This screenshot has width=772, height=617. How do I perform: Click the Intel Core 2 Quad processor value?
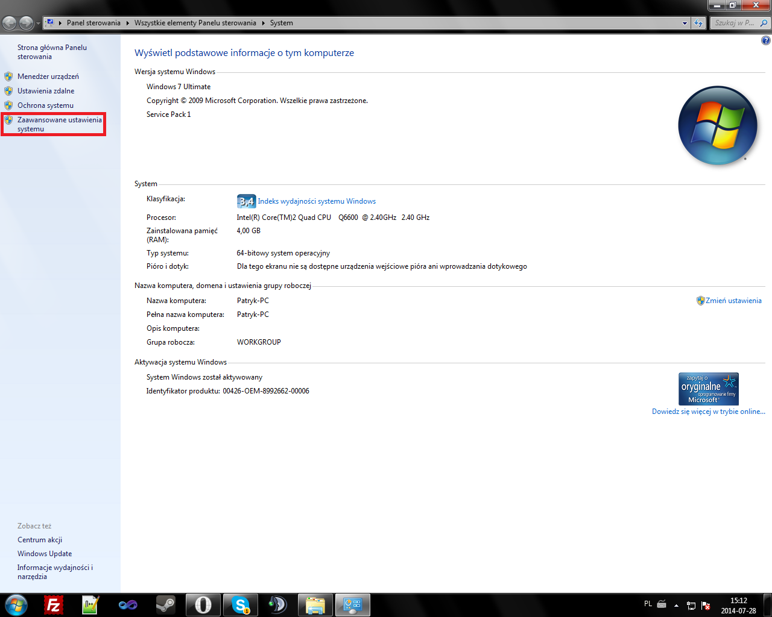pos(333,218)
